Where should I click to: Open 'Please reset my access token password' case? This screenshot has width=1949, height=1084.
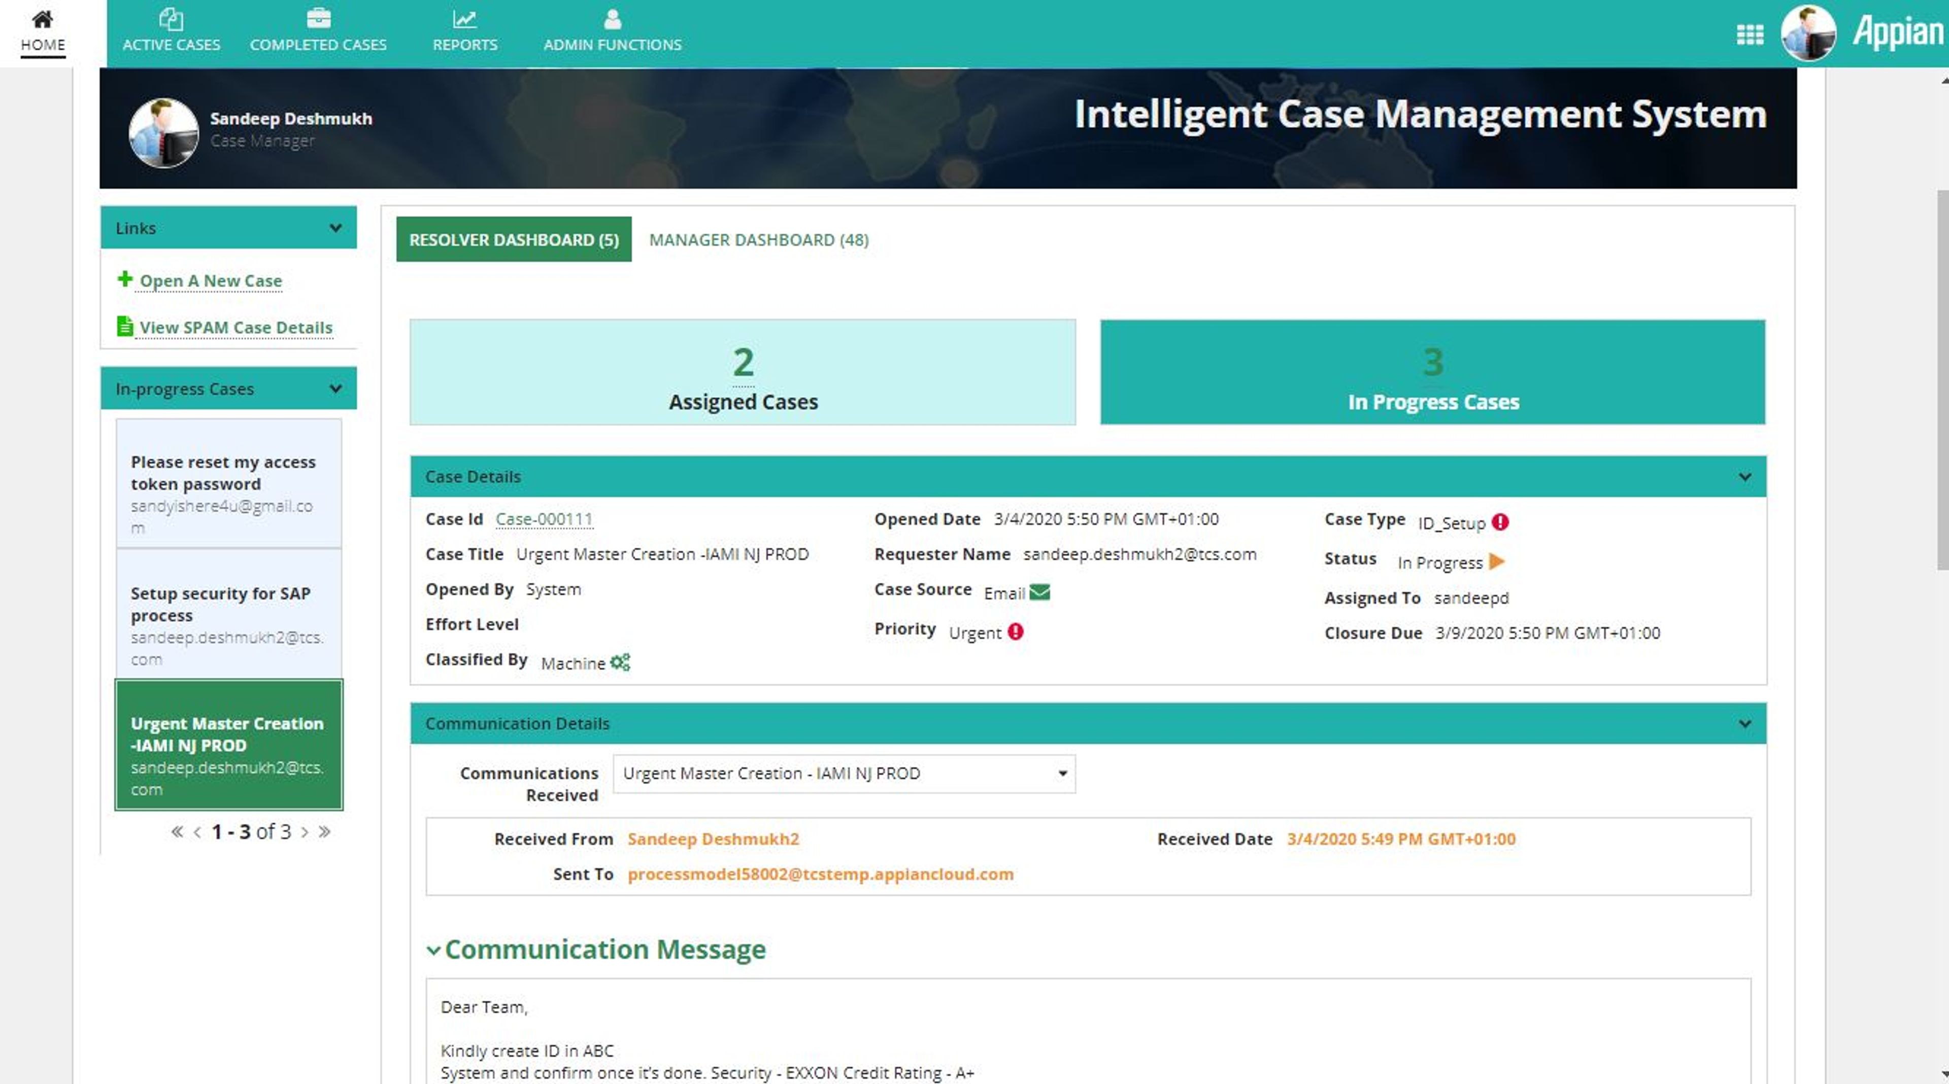point(228,484)
